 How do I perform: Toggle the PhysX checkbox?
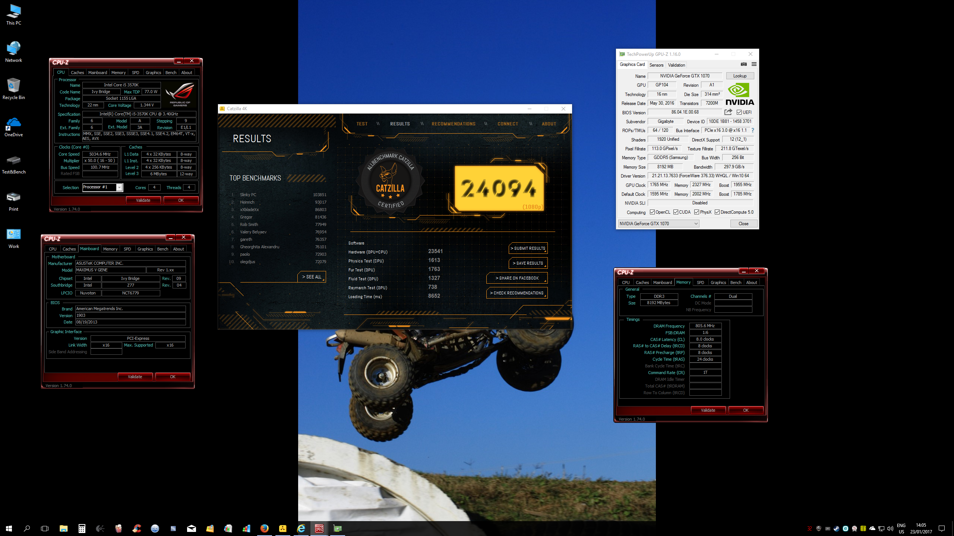(x=696, y=212)
